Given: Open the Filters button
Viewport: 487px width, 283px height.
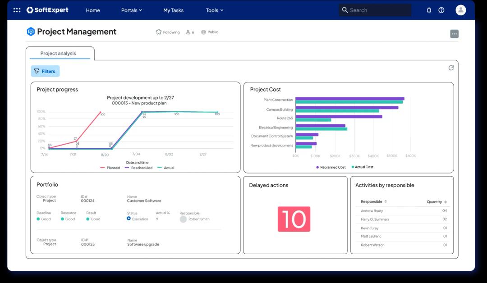Looking at the screenshot, I should [45, 71].
